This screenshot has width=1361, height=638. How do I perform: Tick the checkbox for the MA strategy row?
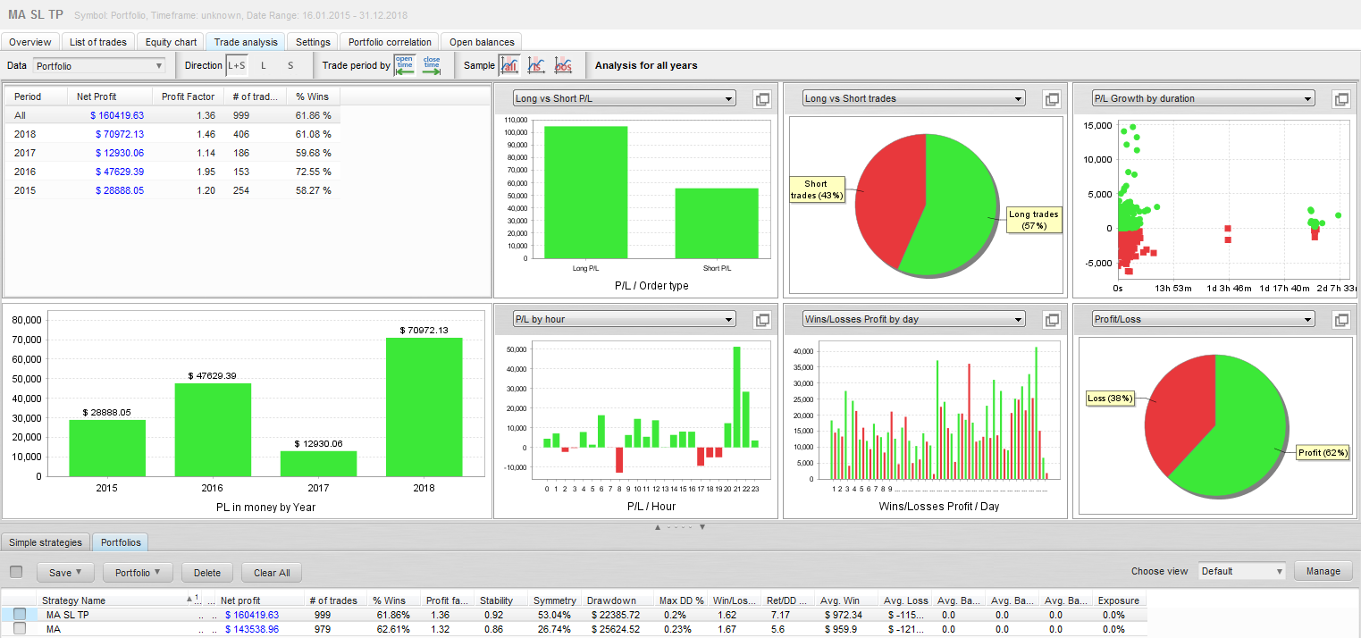tap(20, 629)
